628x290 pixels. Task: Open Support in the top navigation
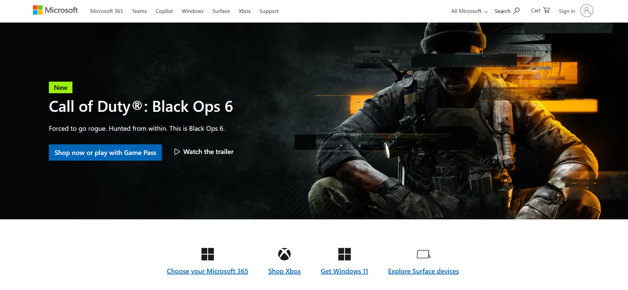point(269,11)
